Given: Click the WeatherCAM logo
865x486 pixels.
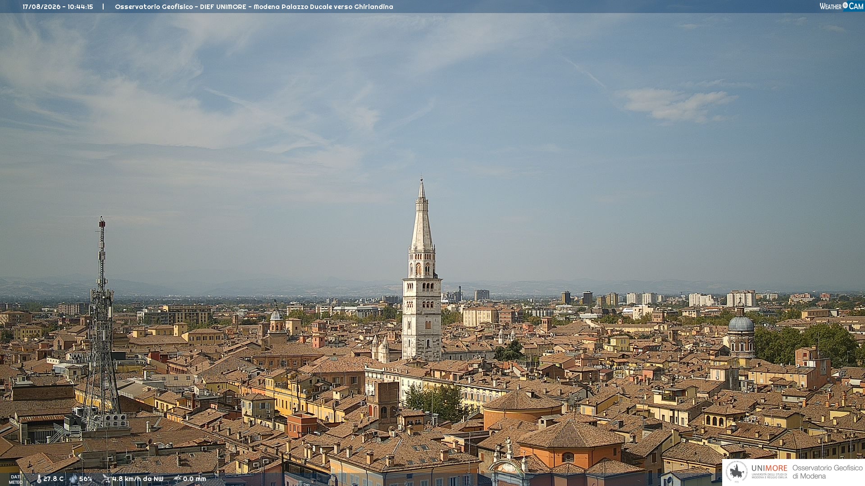Looking at the screenshot, I should (x=842, y=6).
